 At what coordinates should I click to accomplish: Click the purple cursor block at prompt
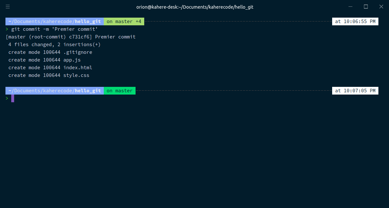coord(13,98)
